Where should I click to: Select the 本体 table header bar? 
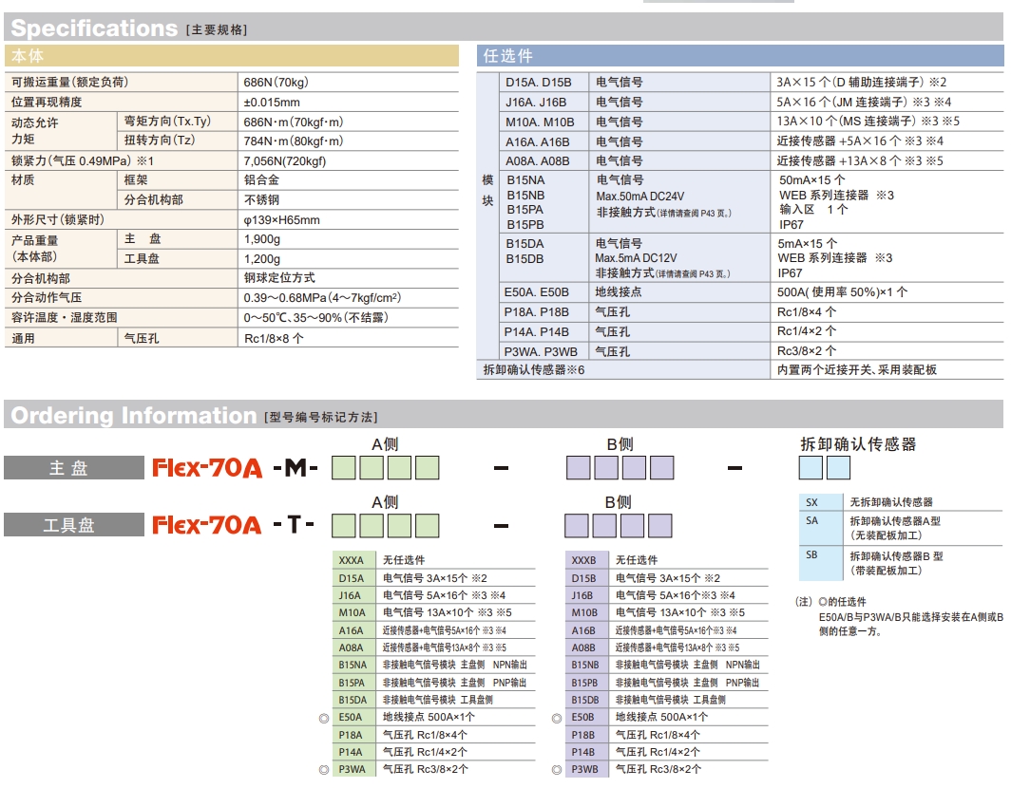click(x=232, y=55)
